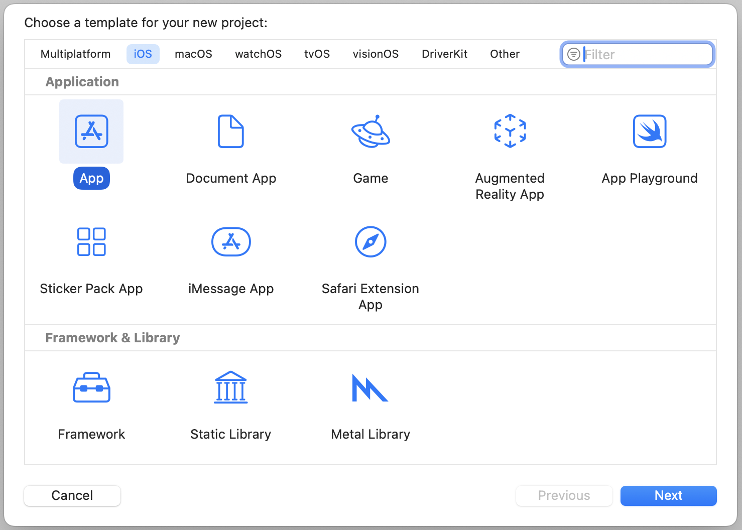
Task: Pick the iMessage App template
Action: pyautogui.click(x=231, y=242)
